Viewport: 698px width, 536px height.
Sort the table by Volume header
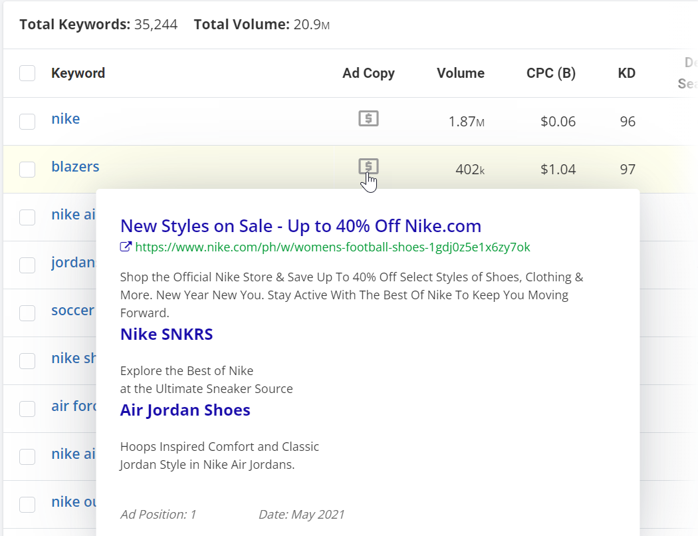(x=461, y=73)
